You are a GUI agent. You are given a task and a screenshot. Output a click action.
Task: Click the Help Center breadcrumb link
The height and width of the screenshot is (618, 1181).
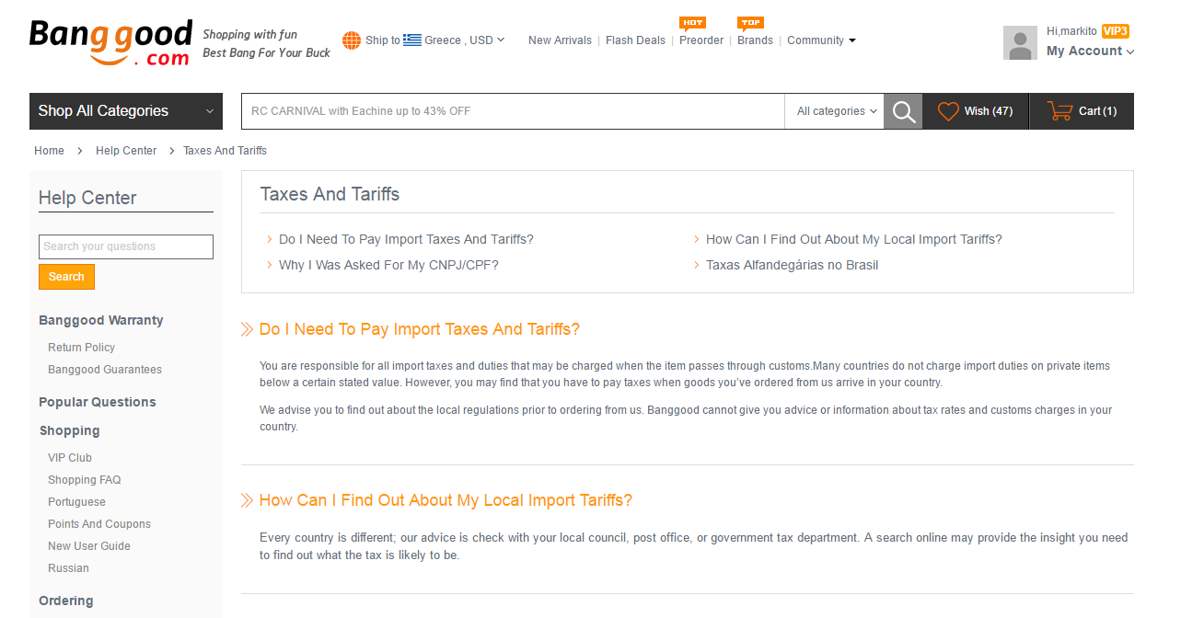point(126,151)
